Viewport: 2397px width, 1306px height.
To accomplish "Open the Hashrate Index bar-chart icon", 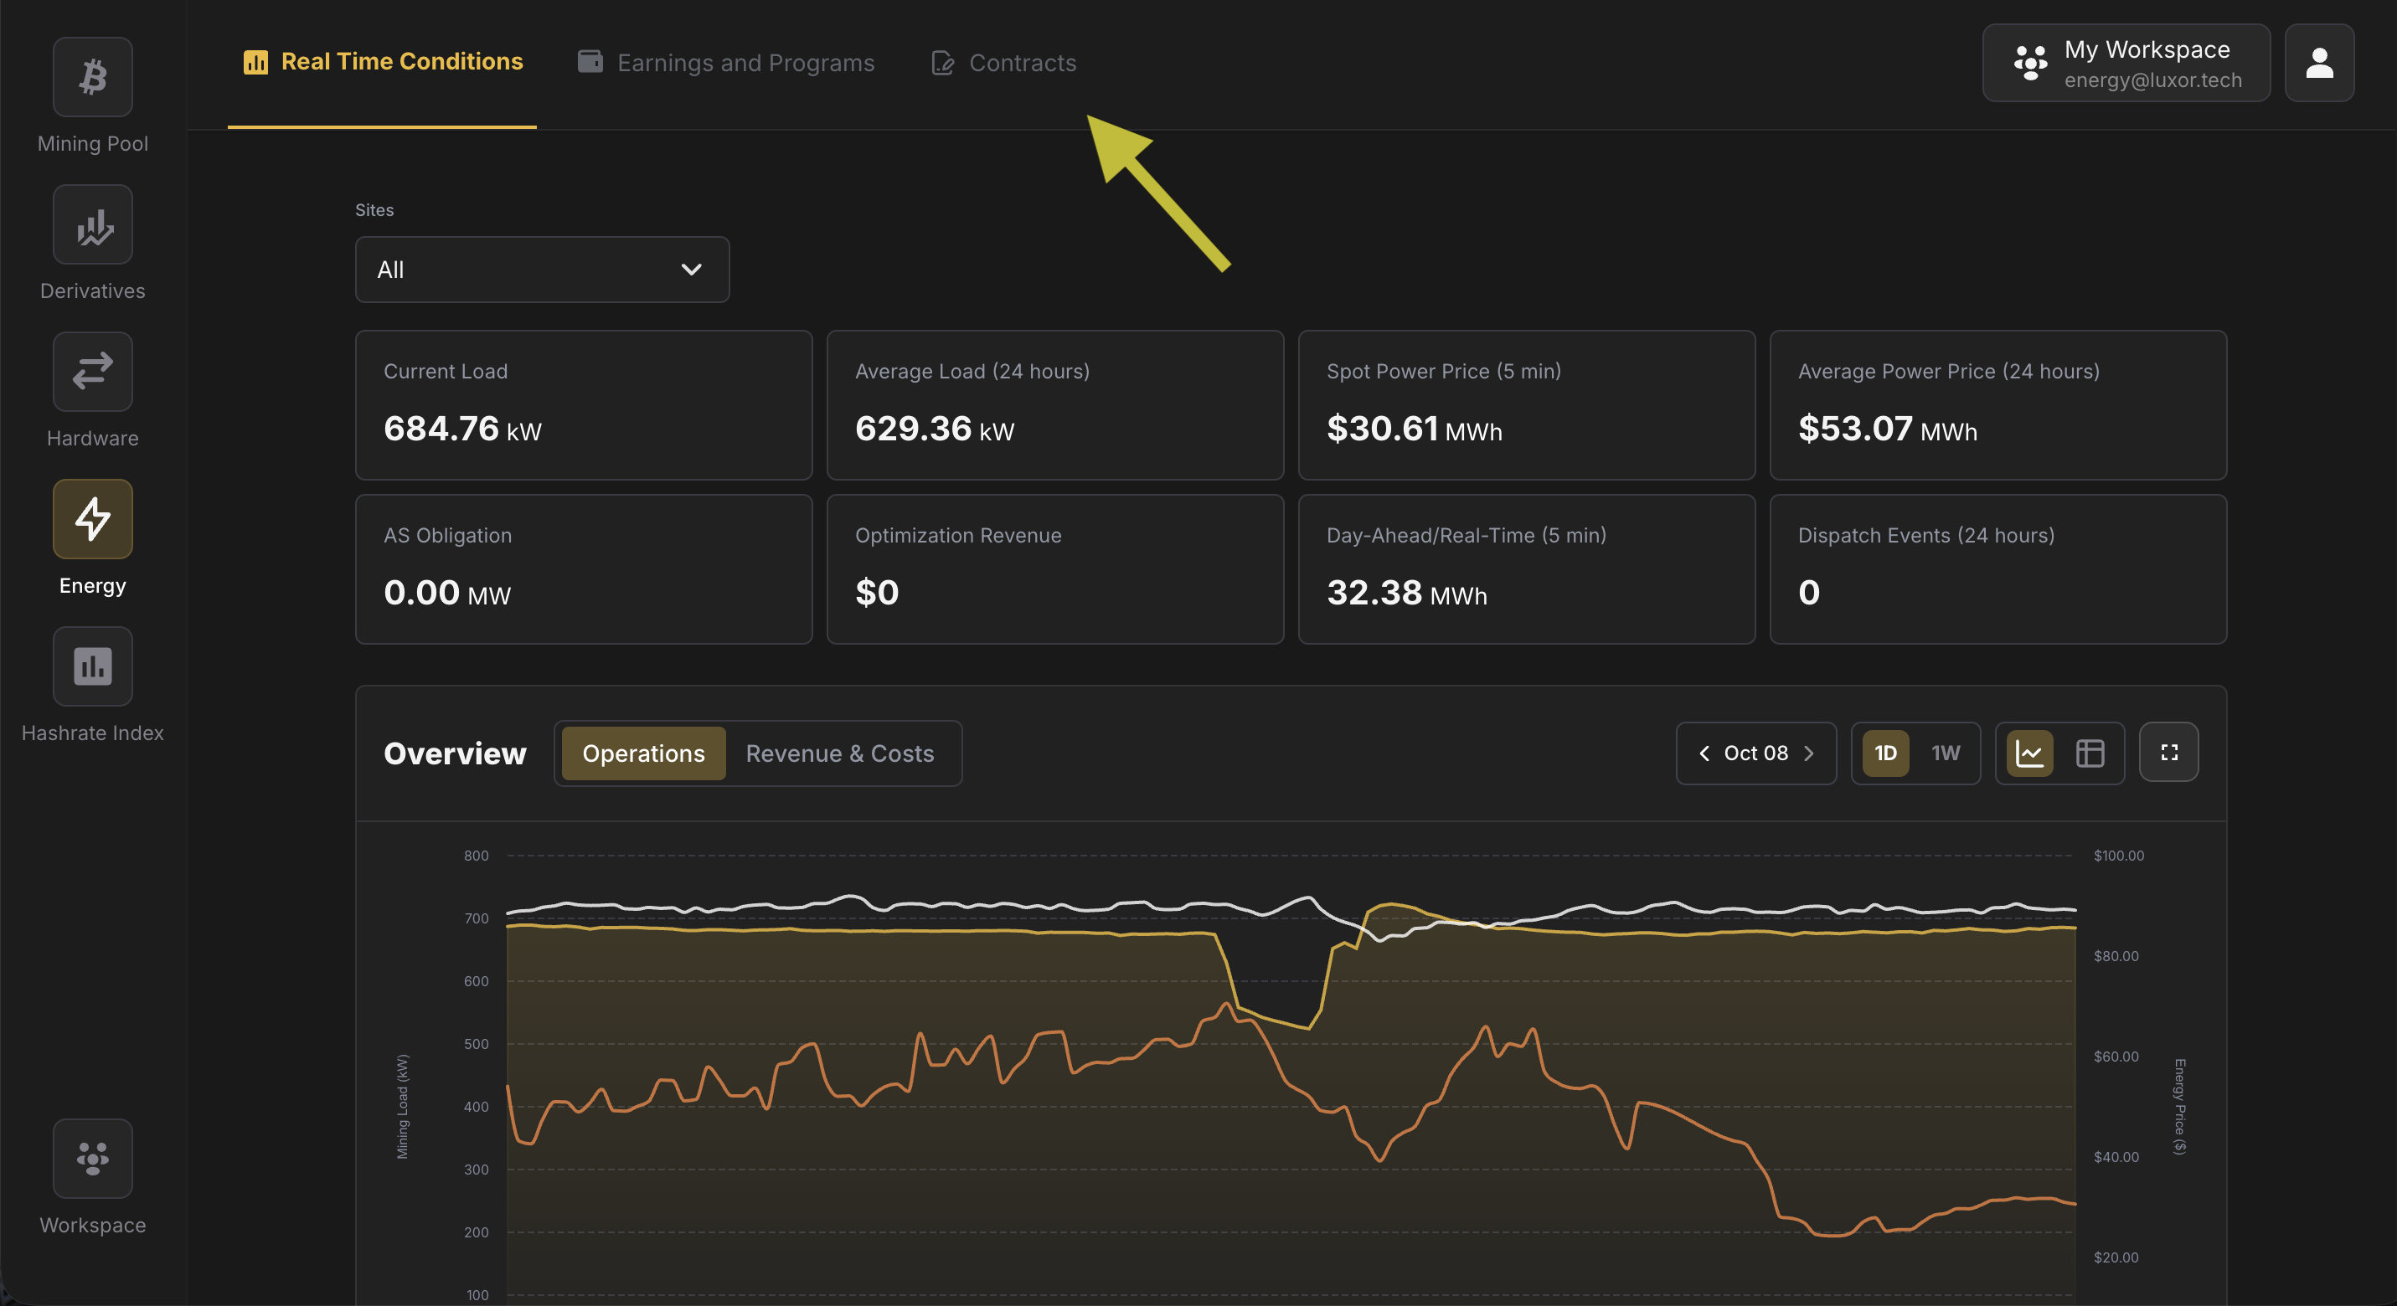I will coord(92,666).
